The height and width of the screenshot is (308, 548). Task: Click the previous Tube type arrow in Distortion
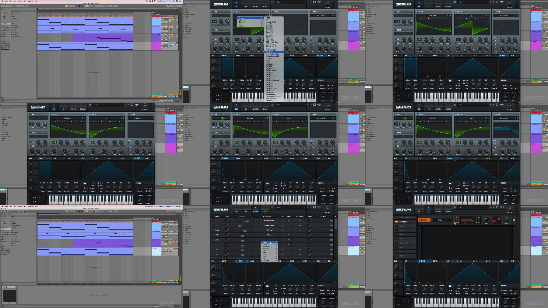pyautogui.click(x=448, y=220)
